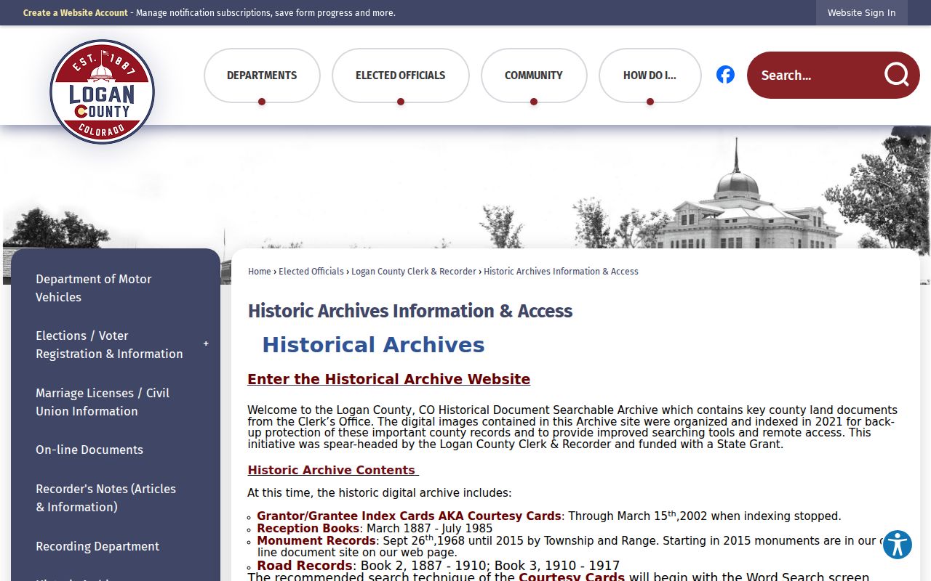
Task: Click the Courtesy Cards link
Action: tap(572, 577)
